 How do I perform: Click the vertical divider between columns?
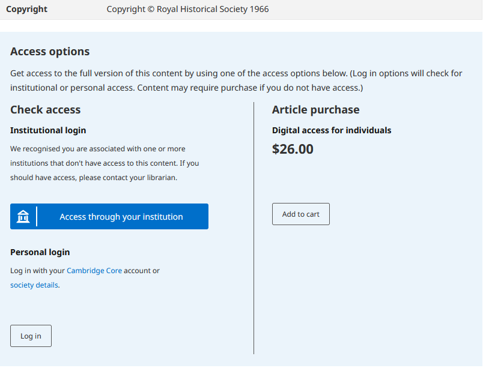(x=254, y=228)
